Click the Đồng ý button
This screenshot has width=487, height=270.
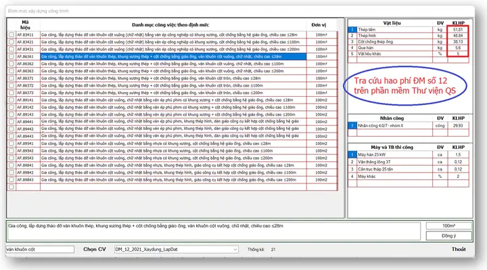[449, 235]
